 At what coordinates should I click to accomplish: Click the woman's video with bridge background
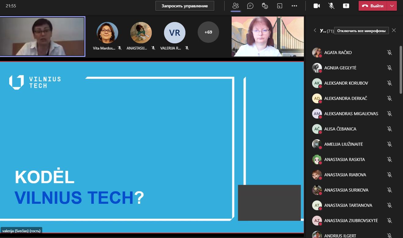click(268, 36)
